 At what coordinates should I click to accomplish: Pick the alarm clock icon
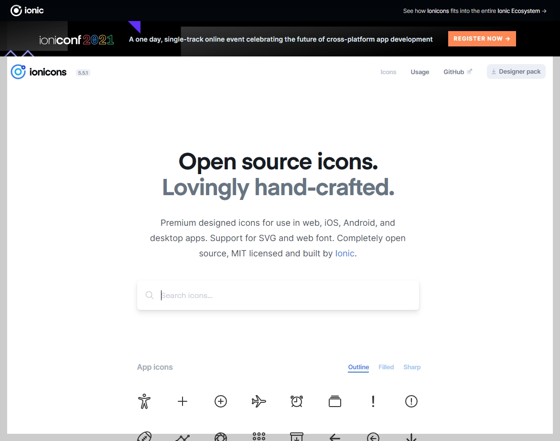click(x=297, y=401)
